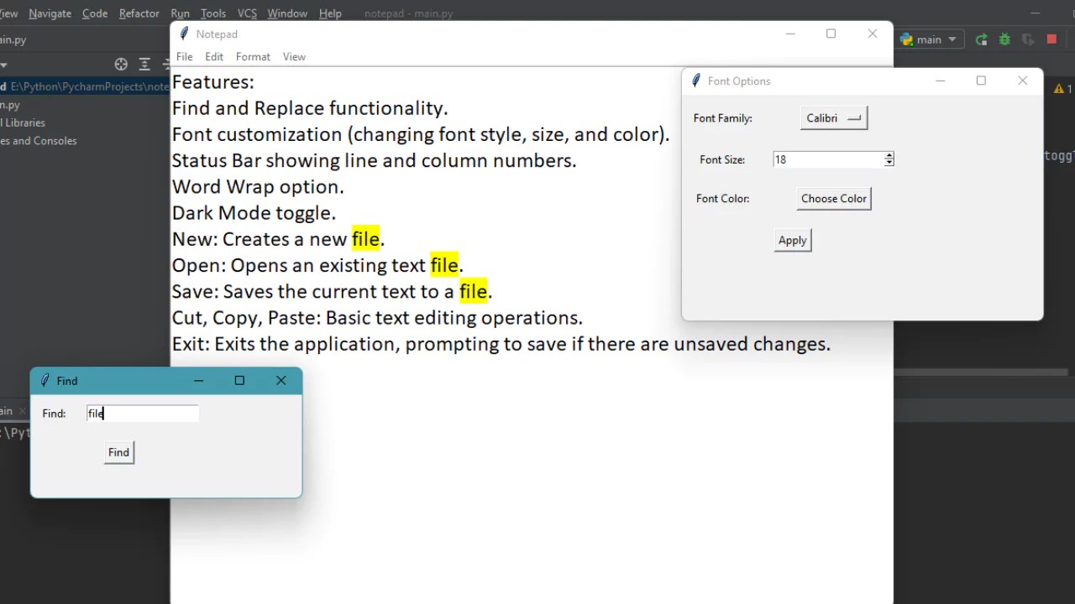Stop the running application

point(1051,39)
